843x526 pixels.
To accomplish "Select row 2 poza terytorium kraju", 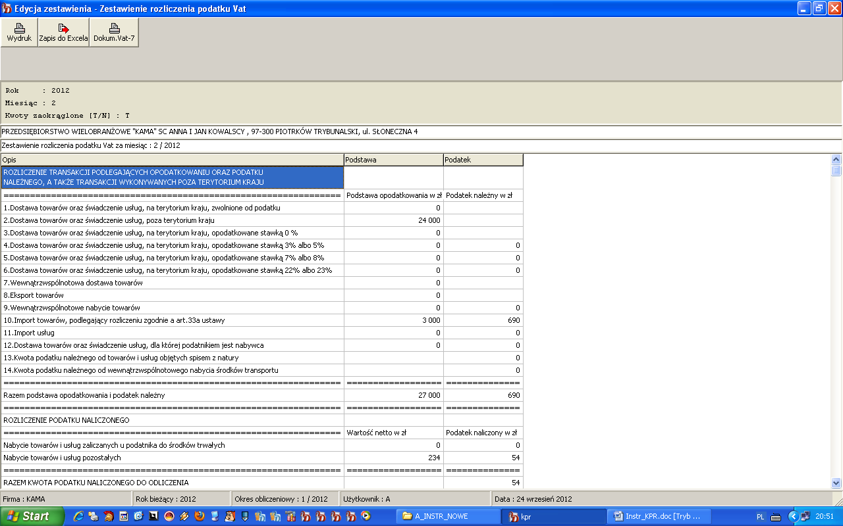I will point(172,220).
